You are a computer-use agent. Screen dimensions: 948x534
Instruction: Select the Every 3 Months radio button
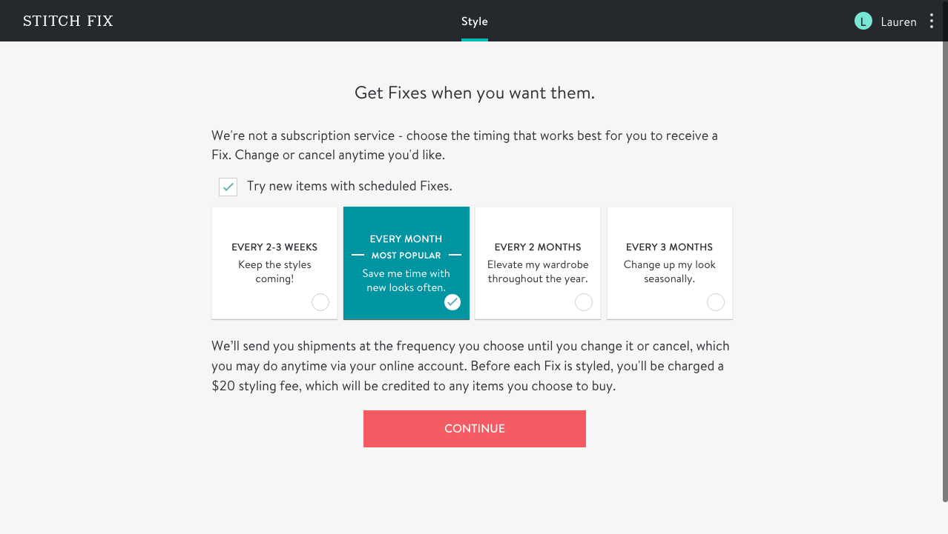point(716,302)
